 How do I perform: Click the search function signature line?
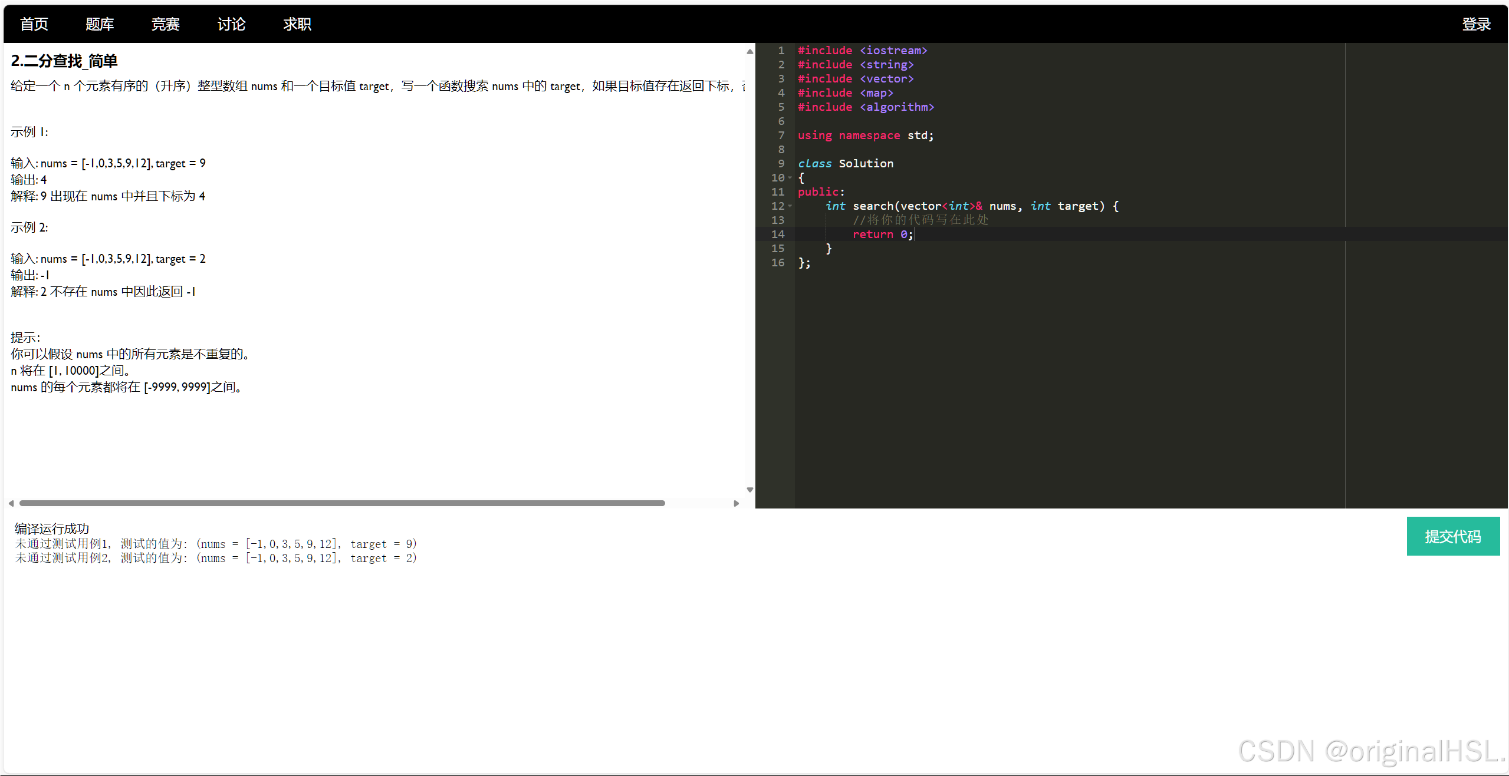coord(971,206)
